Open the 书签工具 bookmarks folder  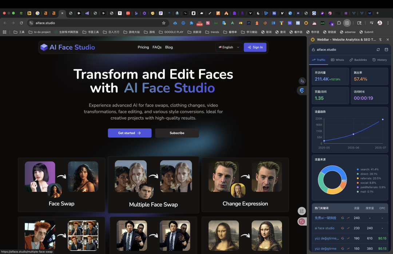pos(91,32)
